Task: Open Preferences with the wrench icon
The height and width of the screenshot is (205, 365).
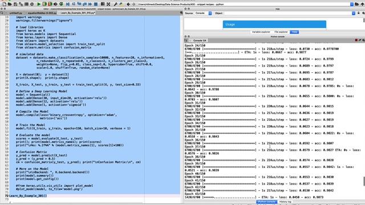Action: (x=115, y=4)
